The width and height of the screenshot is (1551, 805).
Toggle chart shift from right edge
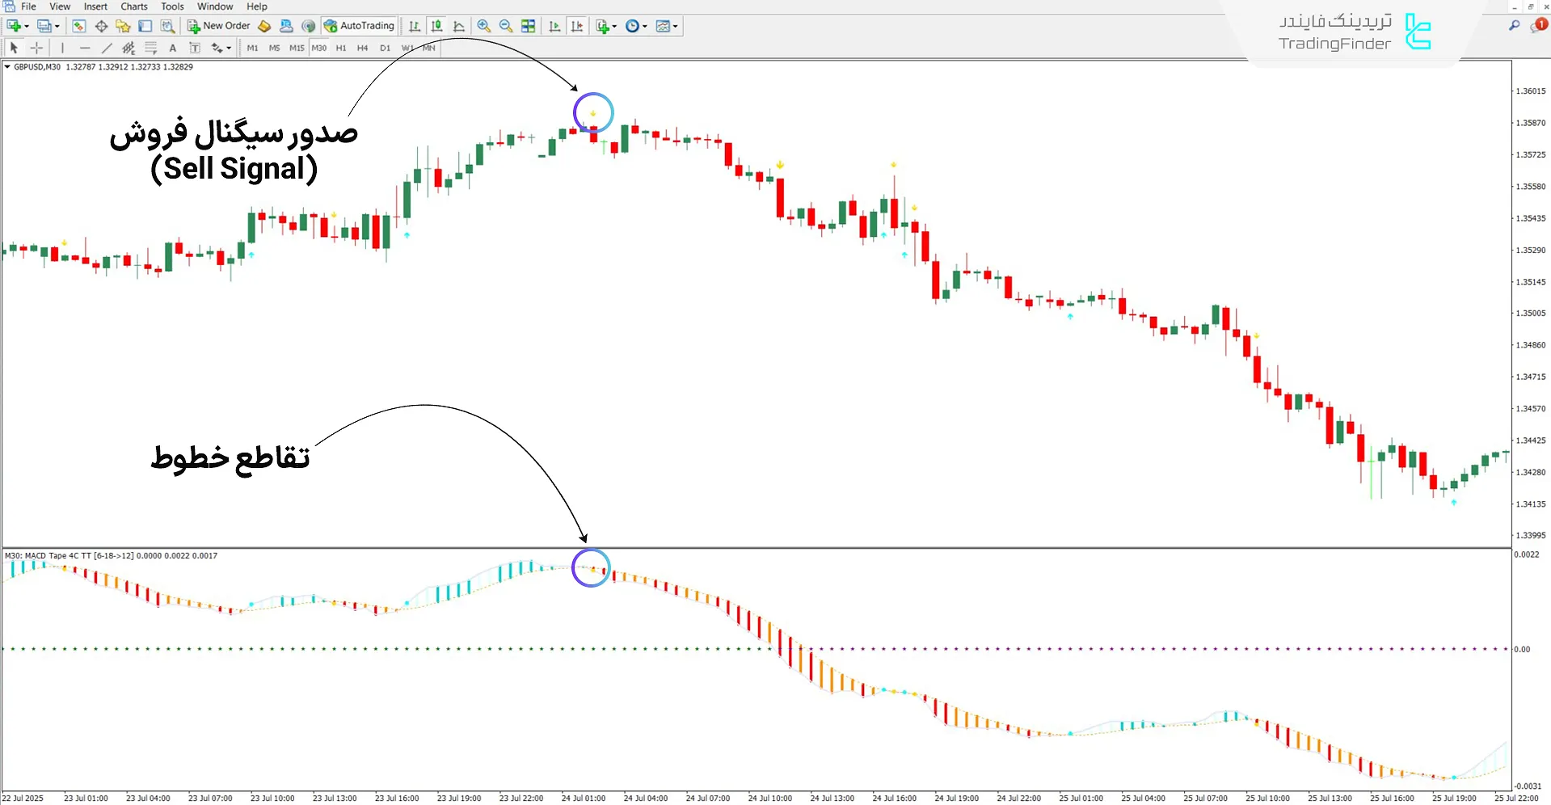point(577,26)
